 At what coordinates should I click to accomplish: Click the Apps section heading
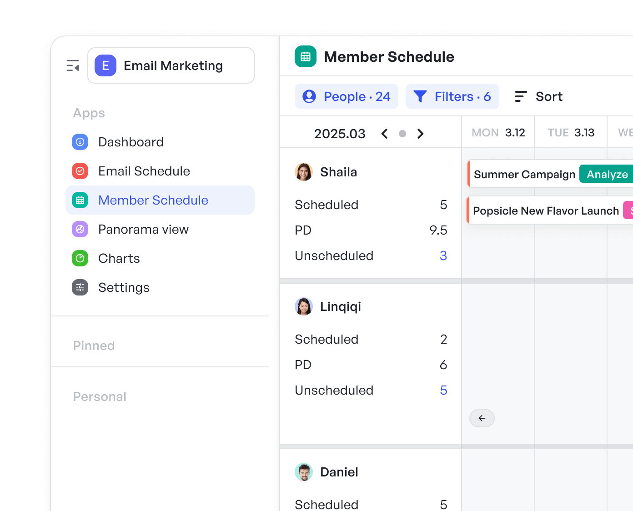click(x=89, y=113)
